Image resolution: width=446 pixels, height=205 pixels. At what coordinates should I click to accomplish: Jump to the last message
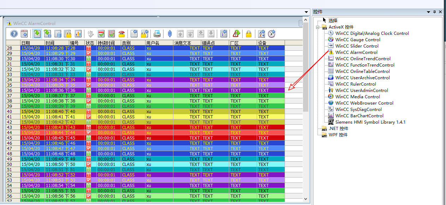(x=211, y=34)
